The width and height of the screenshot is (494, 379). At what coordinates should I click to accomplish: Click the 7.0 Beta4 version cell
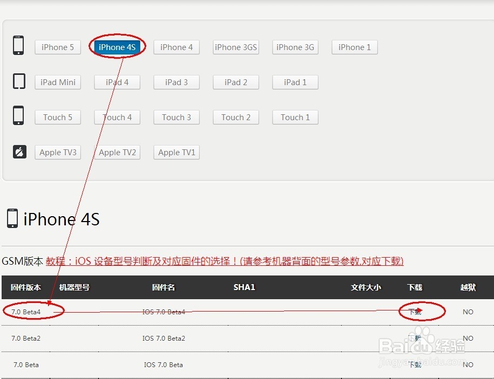point(26,312)
